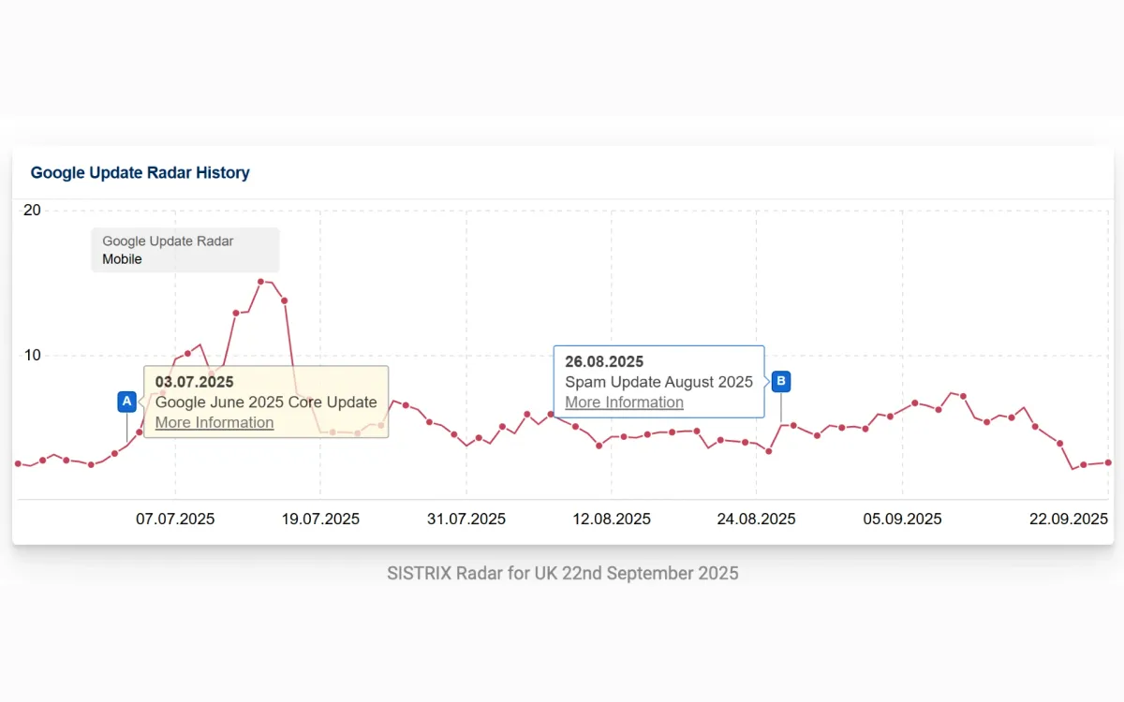Toggle the Google Update Radar legend entry
Viewport: 1124px width, 702px height.
pos(168,241)
